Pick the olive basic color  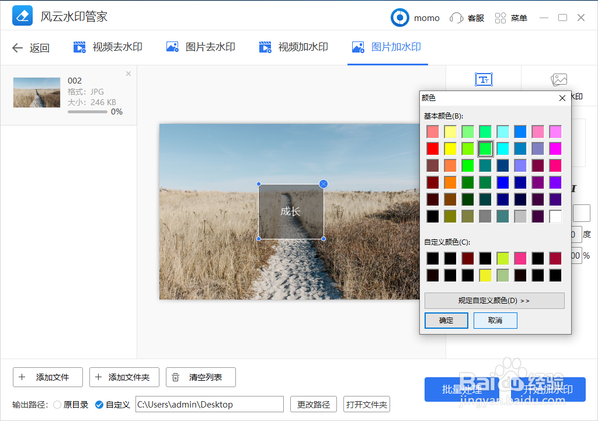point(450,216)
